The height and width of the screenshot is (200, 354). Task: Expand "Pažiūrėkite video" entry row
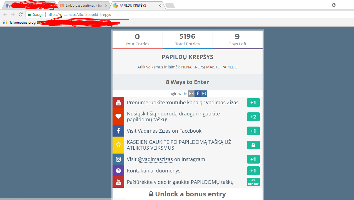coord(188,182)
